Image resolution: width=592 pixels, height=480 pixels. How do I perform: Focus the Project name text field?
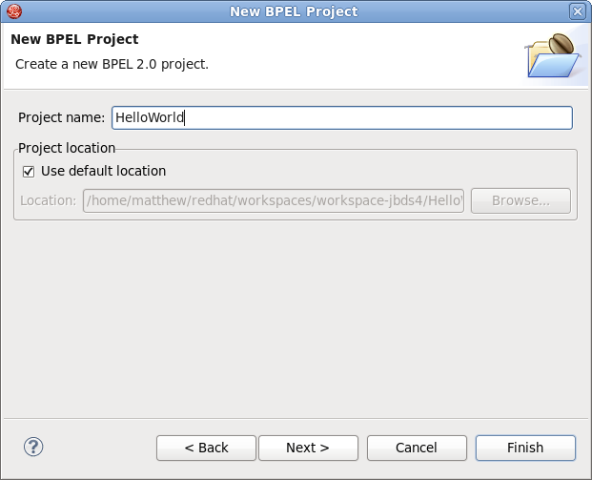[x=341, y=118]
